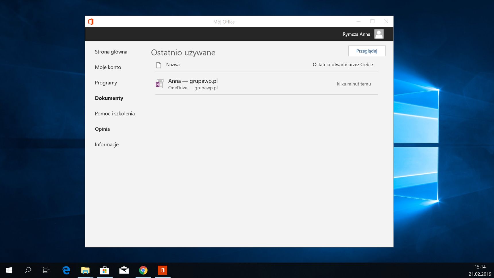
Task: Open File Explorer from taskbar
Action: point(85,270)
